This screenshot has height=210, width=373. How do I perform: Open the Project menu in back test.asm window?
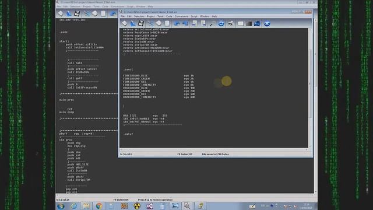(87, 6)
